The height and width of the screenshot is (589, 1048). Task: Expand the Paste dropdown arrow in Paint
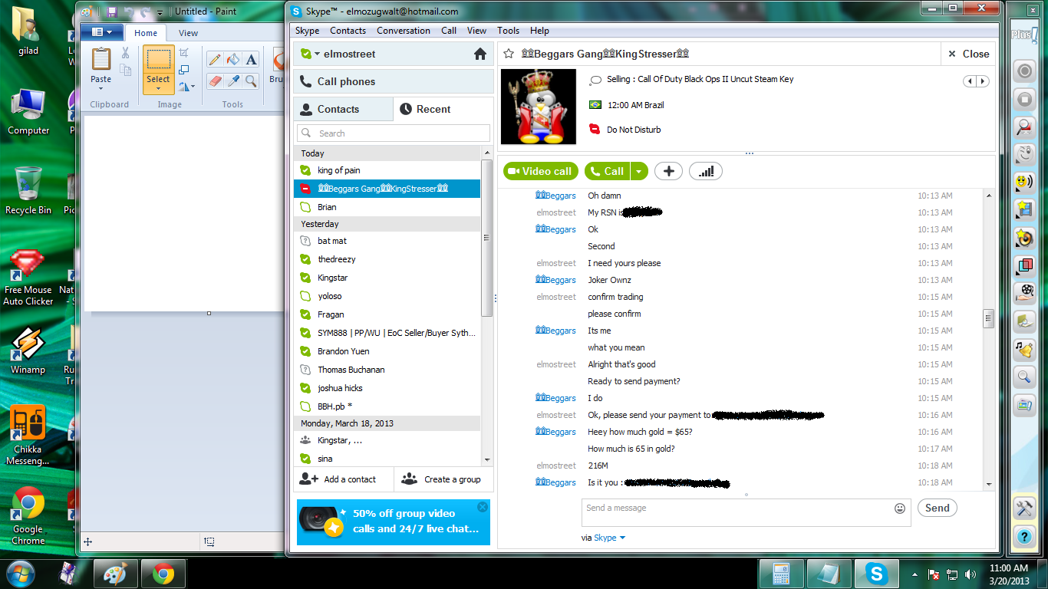(x=101, y=88)
